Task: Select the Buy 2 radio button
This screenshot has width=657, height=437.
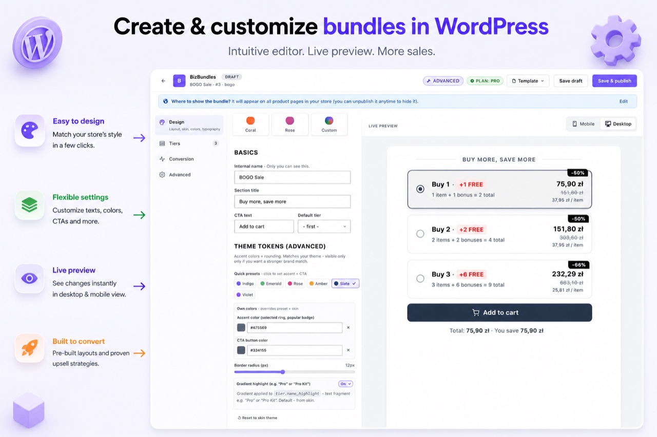Action: pyautogui.click(x=420, y=234)
